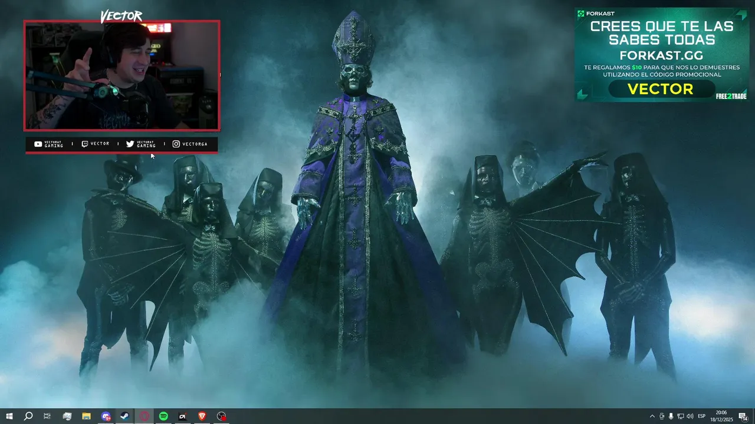Open Steam from the taskbar
755x424 pixels.
(125, 416)
